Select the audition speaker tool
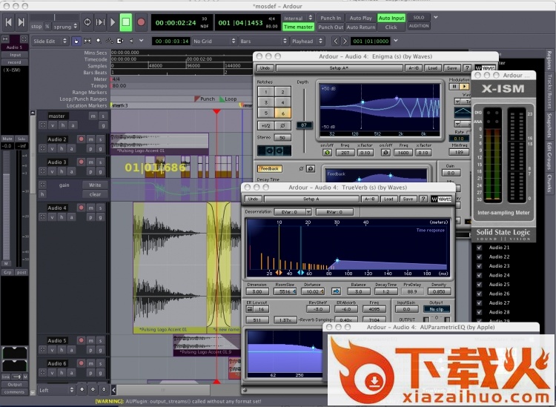Screen dimensions: 556x407 pyautogui.click(x=130, y=41)
